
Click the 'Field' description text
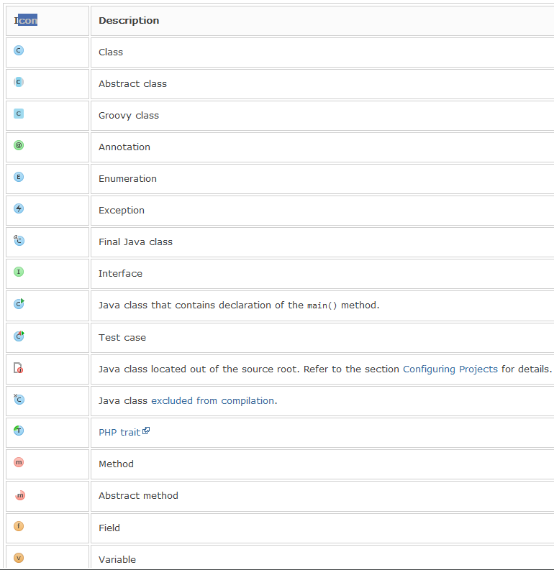(x=109, y=528)
